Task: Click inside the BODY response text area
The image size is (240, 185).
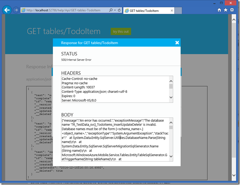Action: point(115,139)
